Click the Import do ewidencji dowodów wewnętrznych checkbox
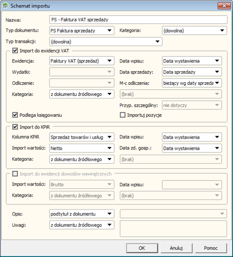 (15, 174)
